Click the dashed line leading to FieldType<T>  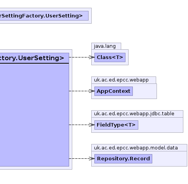click(x=79, y=125)
